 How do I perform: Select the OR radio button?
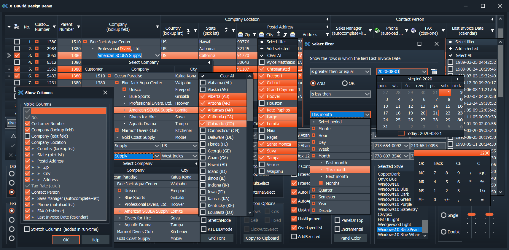[345, 83]
